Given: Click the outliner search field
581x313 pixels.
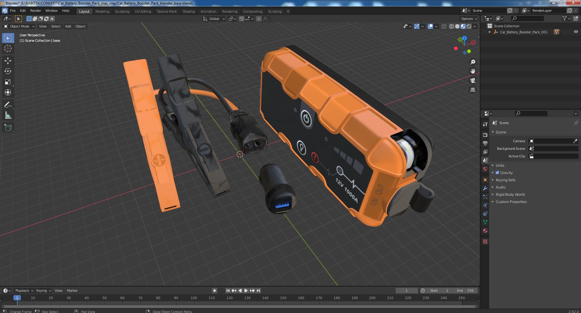Looking at the screenshot, I should [527, 18].
